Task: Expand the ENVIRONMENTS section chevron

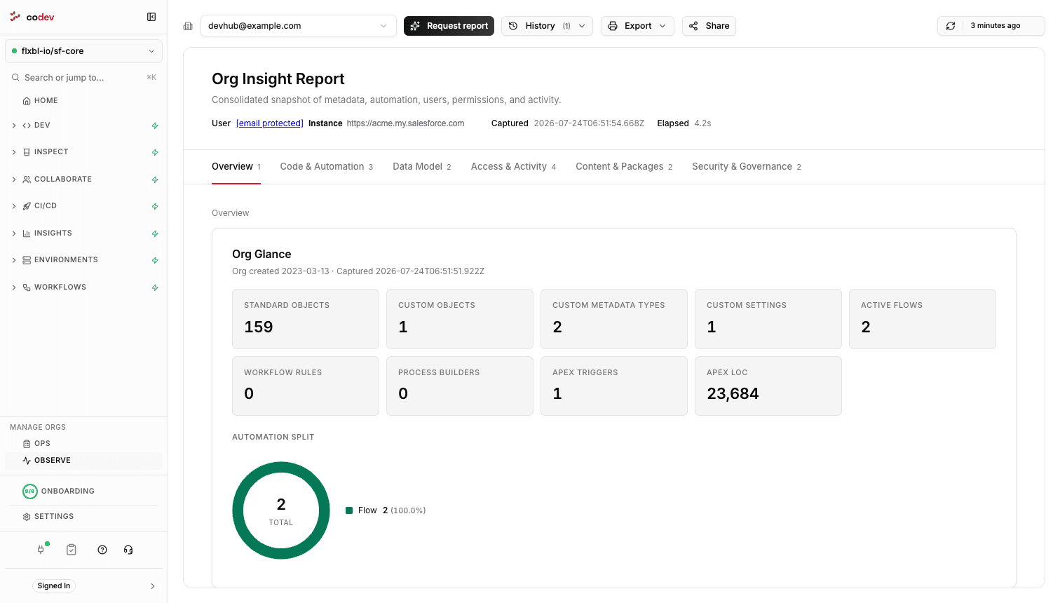Action: (x=14, y=260)
